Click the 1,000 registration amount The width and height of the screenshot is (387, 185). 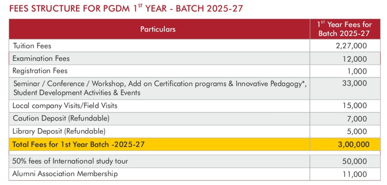(x=357, y=71)
